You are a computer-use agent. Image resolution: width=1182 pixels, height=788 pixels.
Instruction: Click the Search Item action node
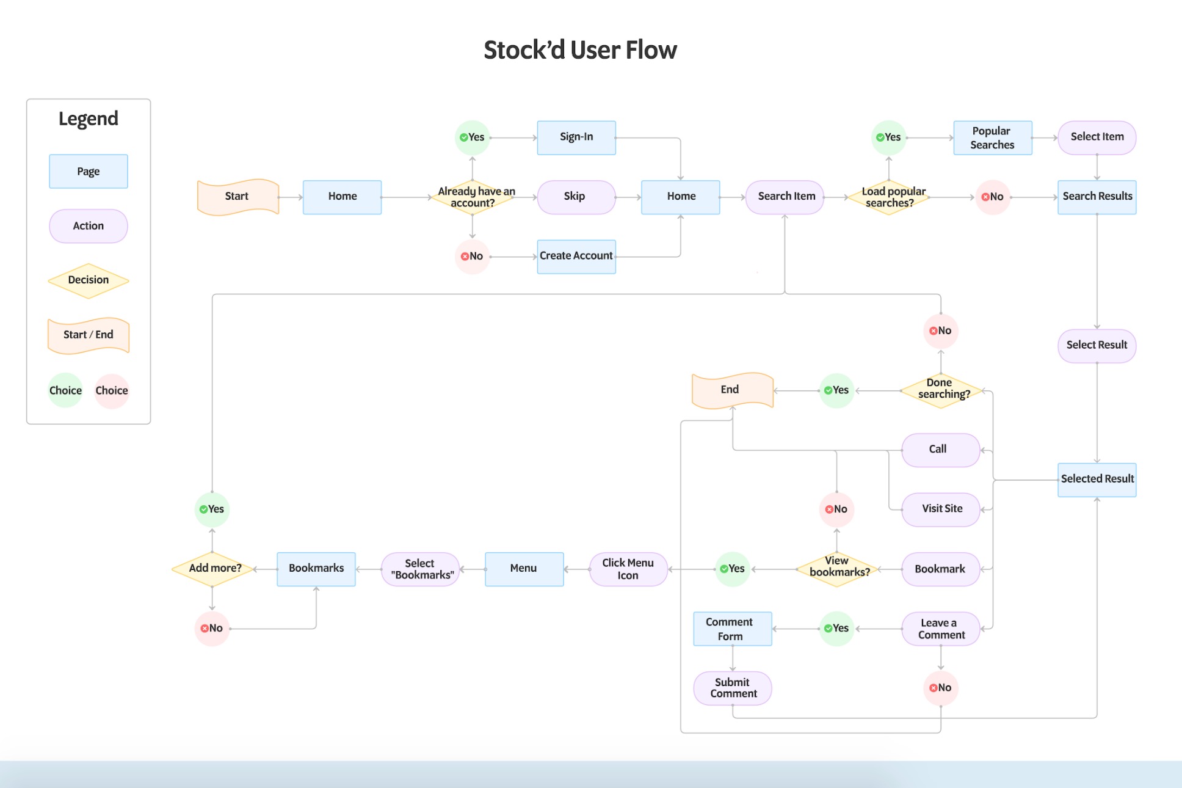click(x=785, y=197)
